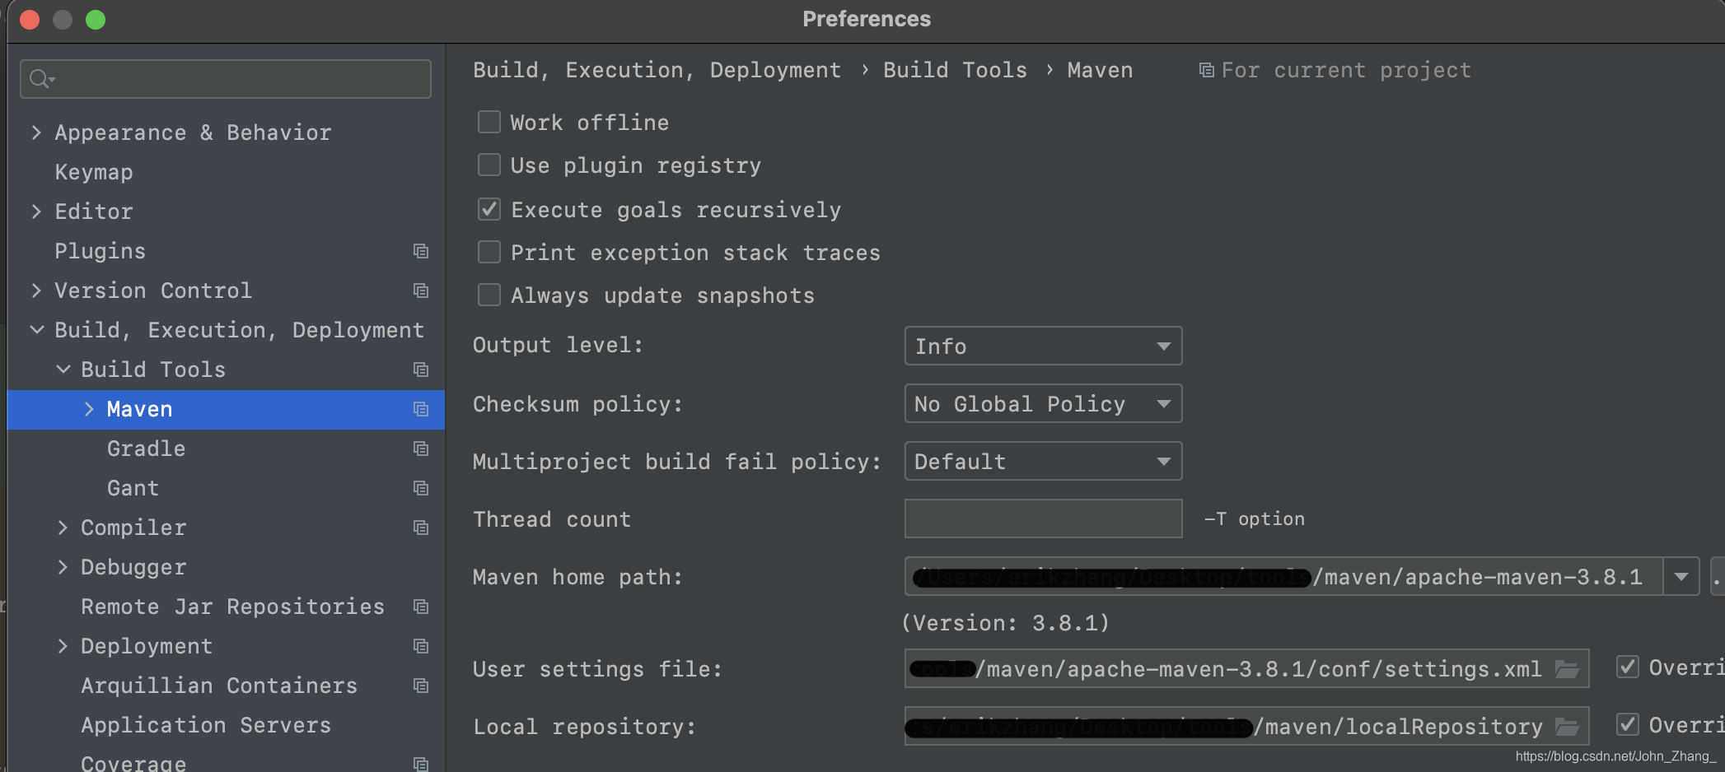The width and height of the screenshot is (1725, 772).
Task: Enable Work offline checkbox
Action: (489, 123)
